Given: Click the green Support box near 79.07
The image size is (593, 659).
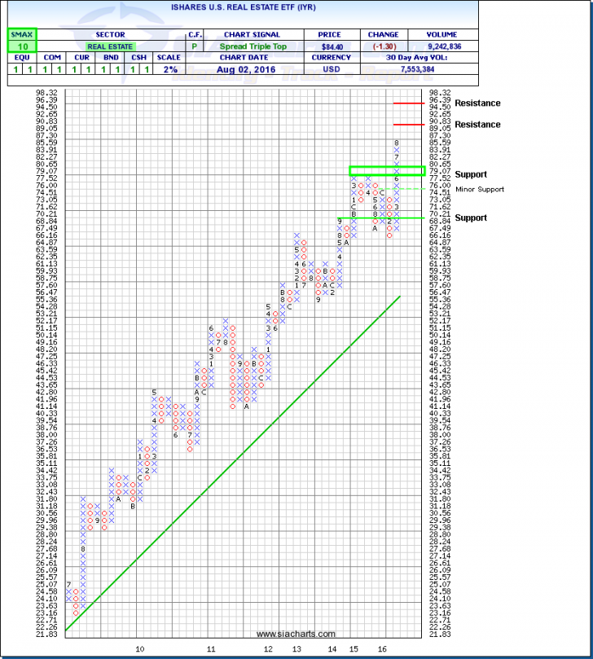Looking at the screenshot, I should tap(386, 171).
